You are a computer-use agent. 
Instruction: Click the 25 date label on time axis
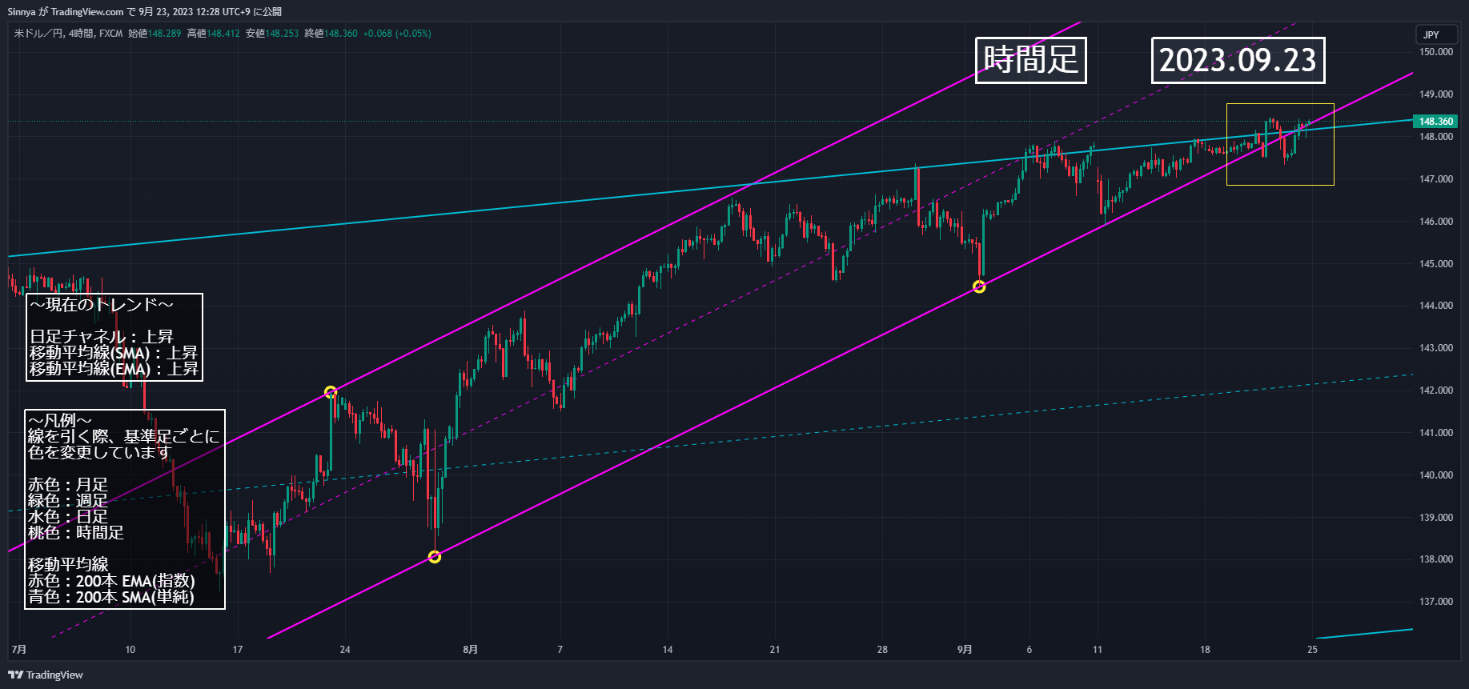coord(1312,650)
